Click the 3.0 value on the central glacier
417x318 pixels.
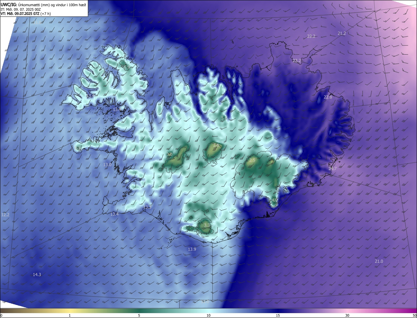pos(169,154)
